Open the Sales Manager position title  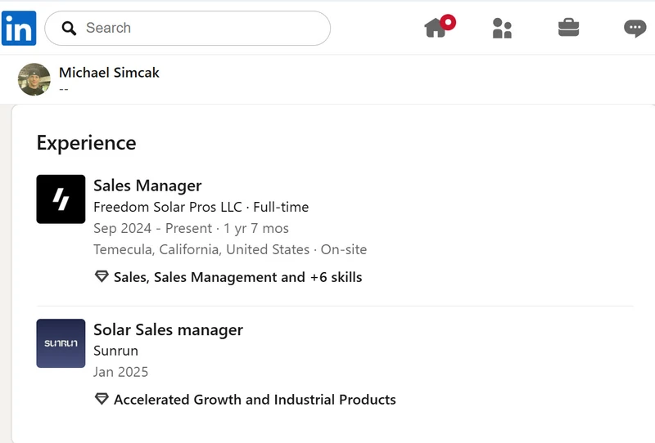[x=147, y=186]
